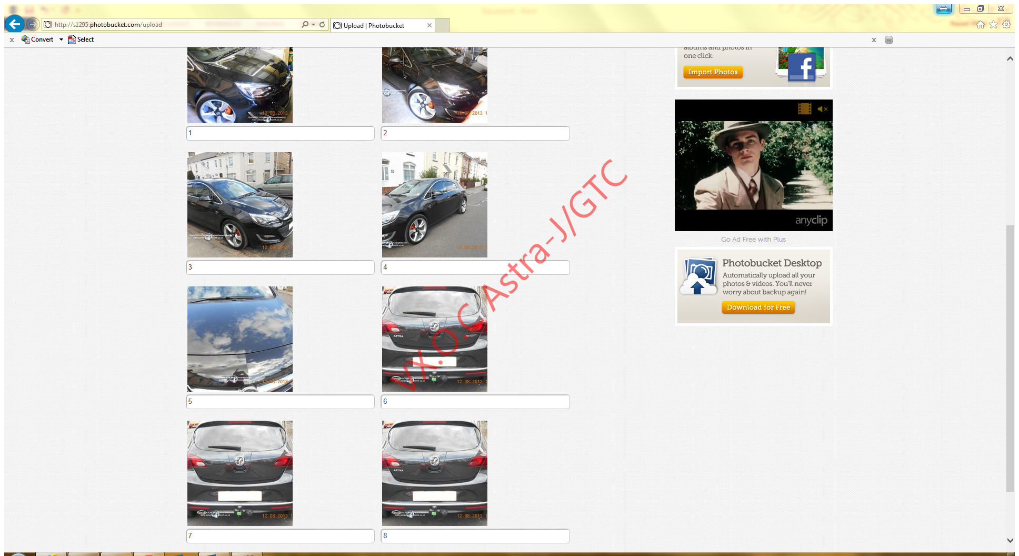Mute the anyclip video advertisement
This screenshot has height=556, width=1019.
click(821, 109)
